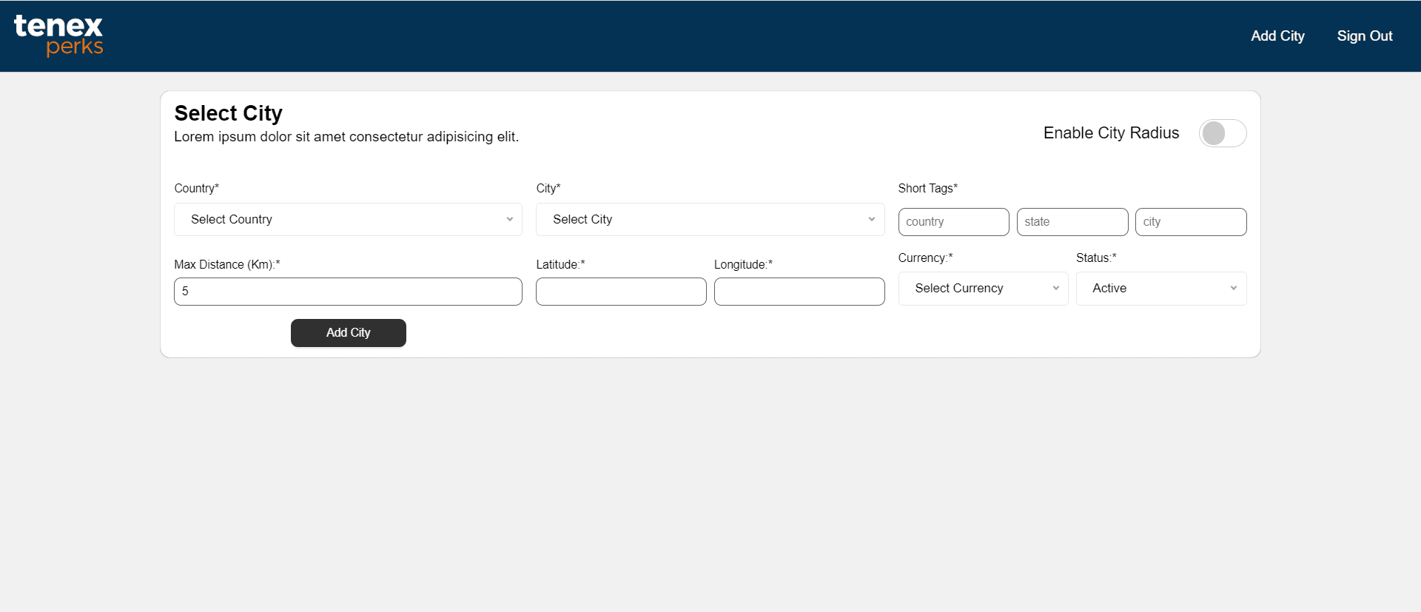Click the Currency:* label
1421x612 pixels.
[x=925, y=258]
